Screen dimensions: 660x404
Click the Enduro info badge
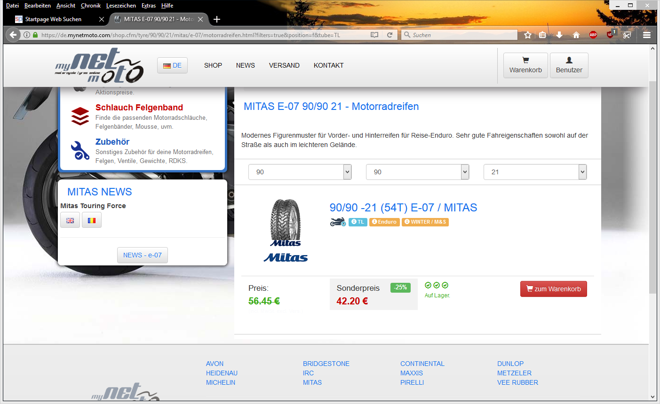[x=384, y=222]
